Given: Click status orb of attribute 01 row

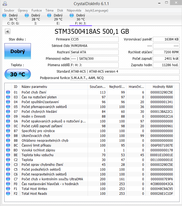Looking at the screenshot, I should coord(8,92).
